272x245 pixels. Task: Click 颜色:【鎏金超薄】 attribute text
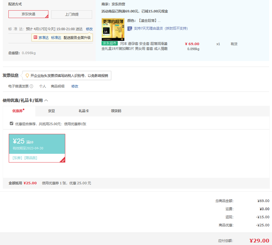pyautogui.click(x=144, y=21)
